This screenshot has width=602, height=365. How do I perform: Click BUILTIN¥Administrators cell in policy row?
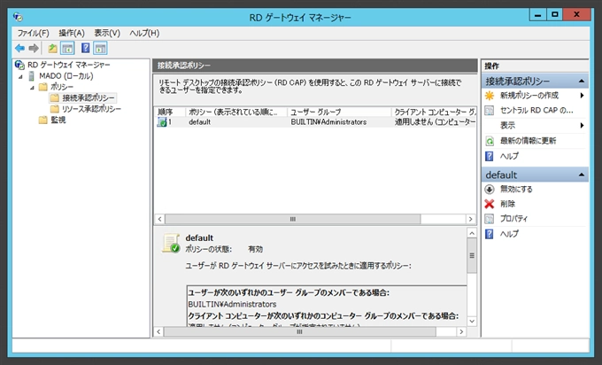tap(328, 122)
